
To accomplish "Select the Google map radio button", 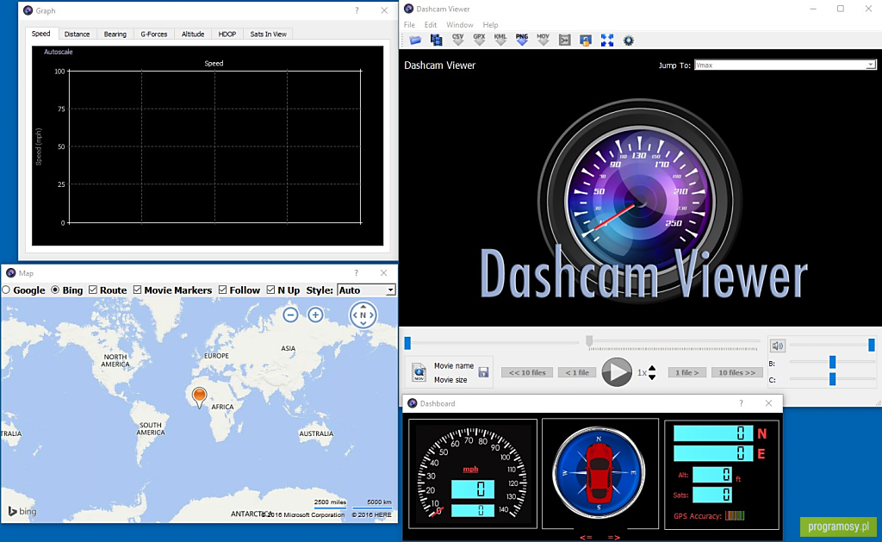I will click(6, 290).
